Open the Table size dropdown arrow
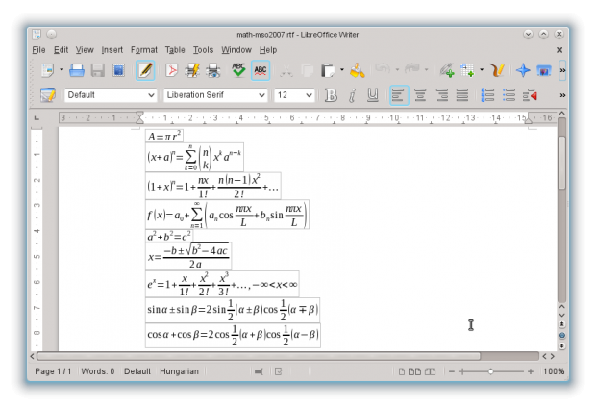596x408 pixels. [482, 69]
